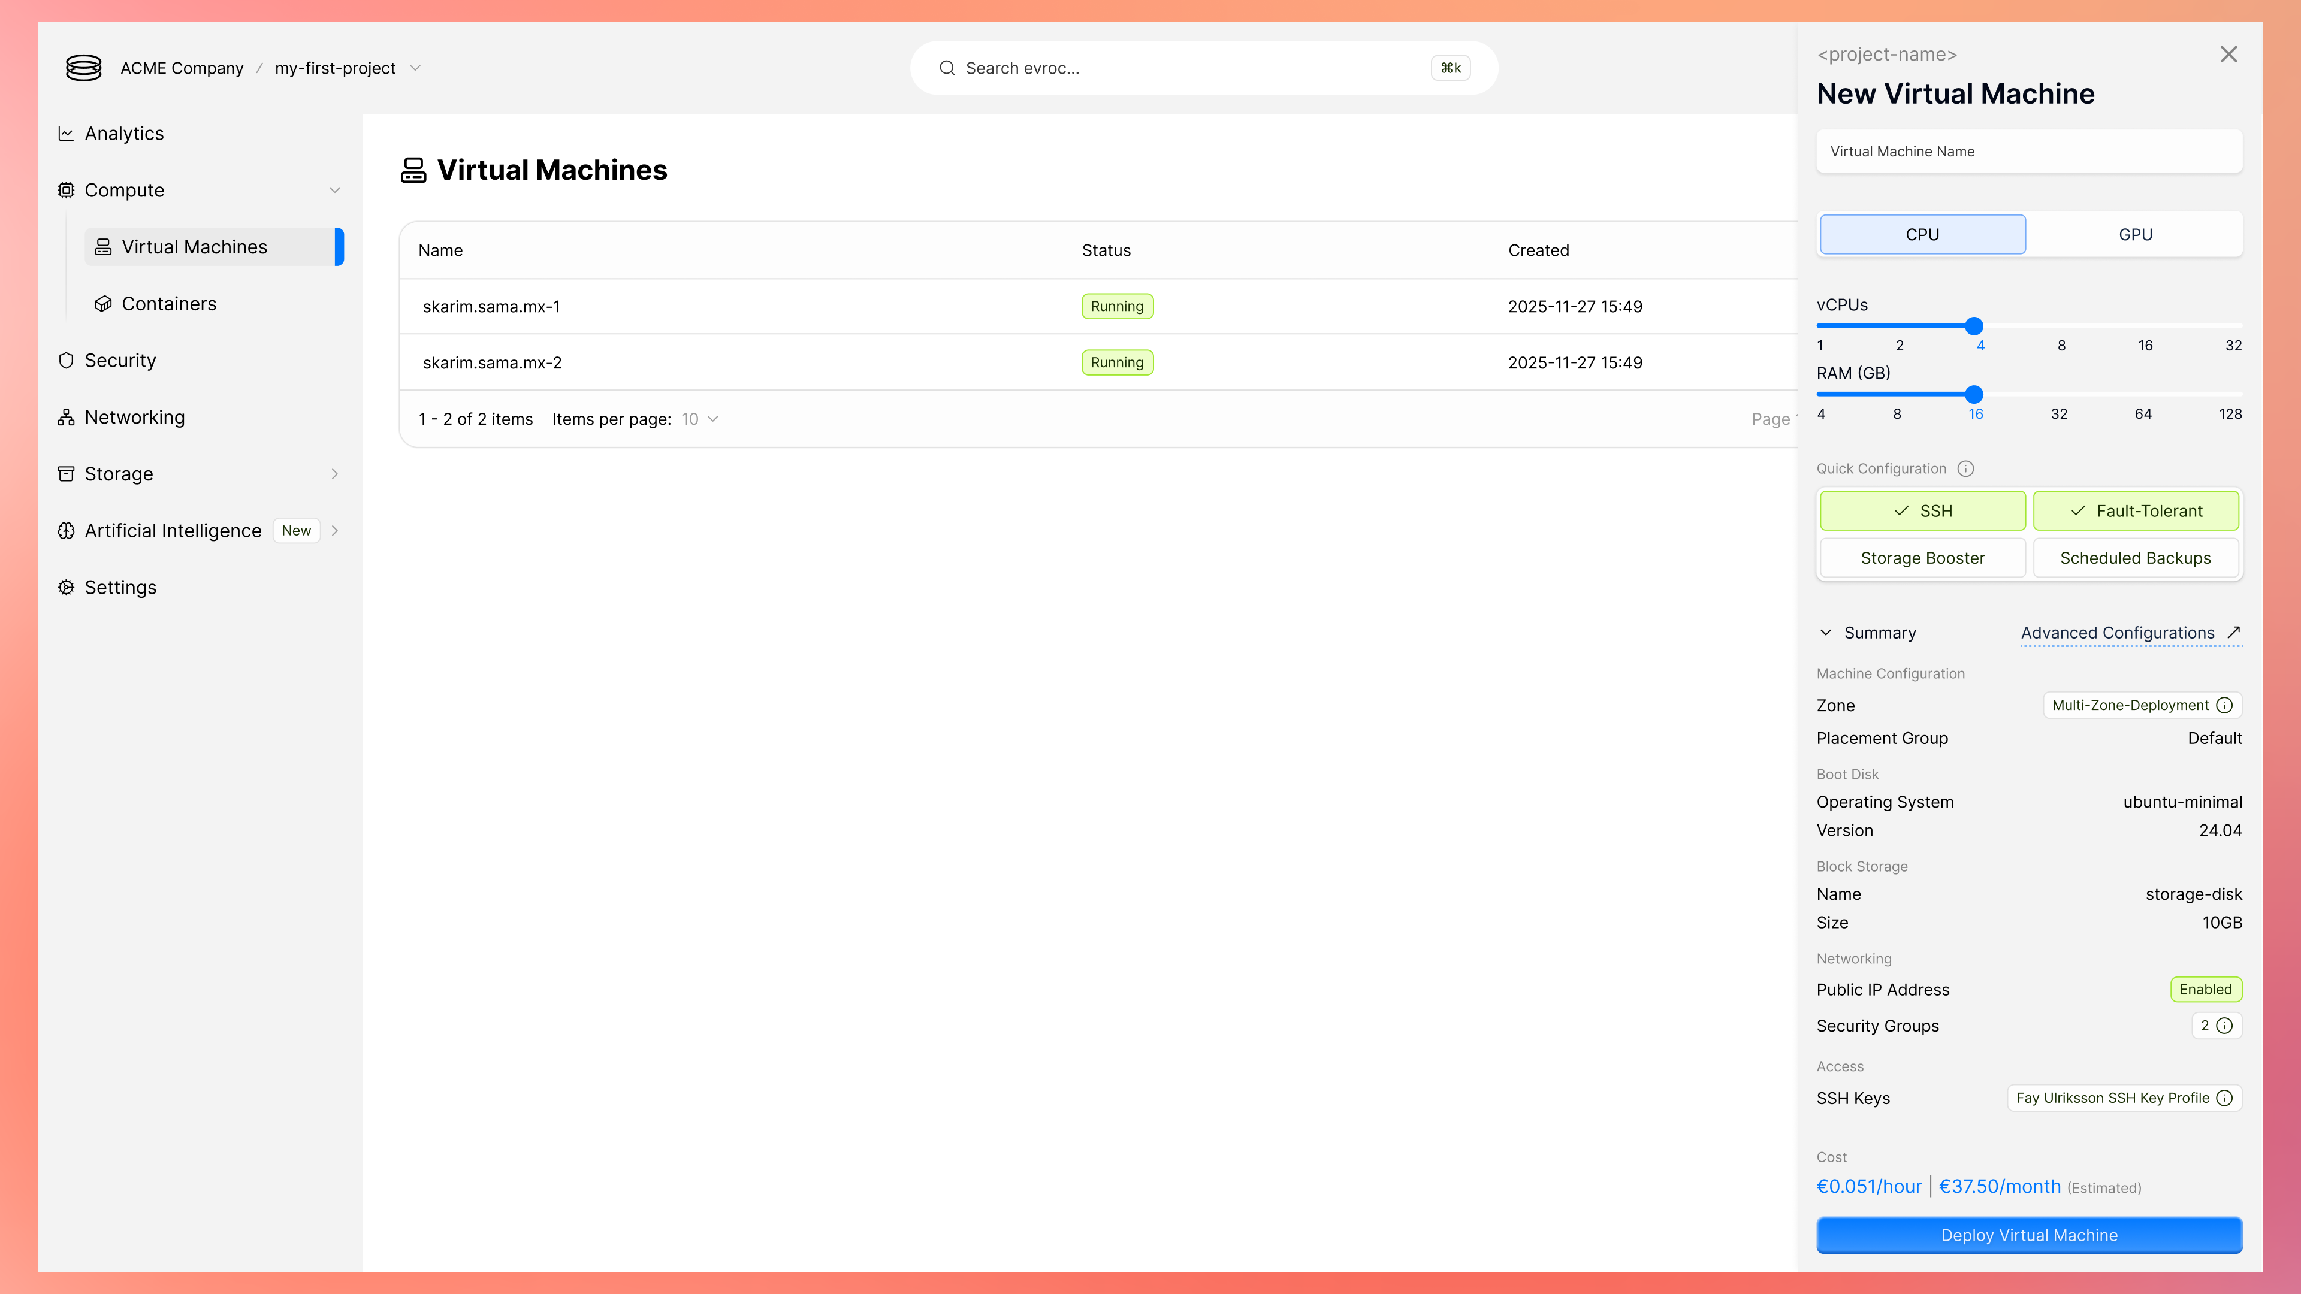
Task: Disable the SSH quick configuration
Action: point(1922,511)
